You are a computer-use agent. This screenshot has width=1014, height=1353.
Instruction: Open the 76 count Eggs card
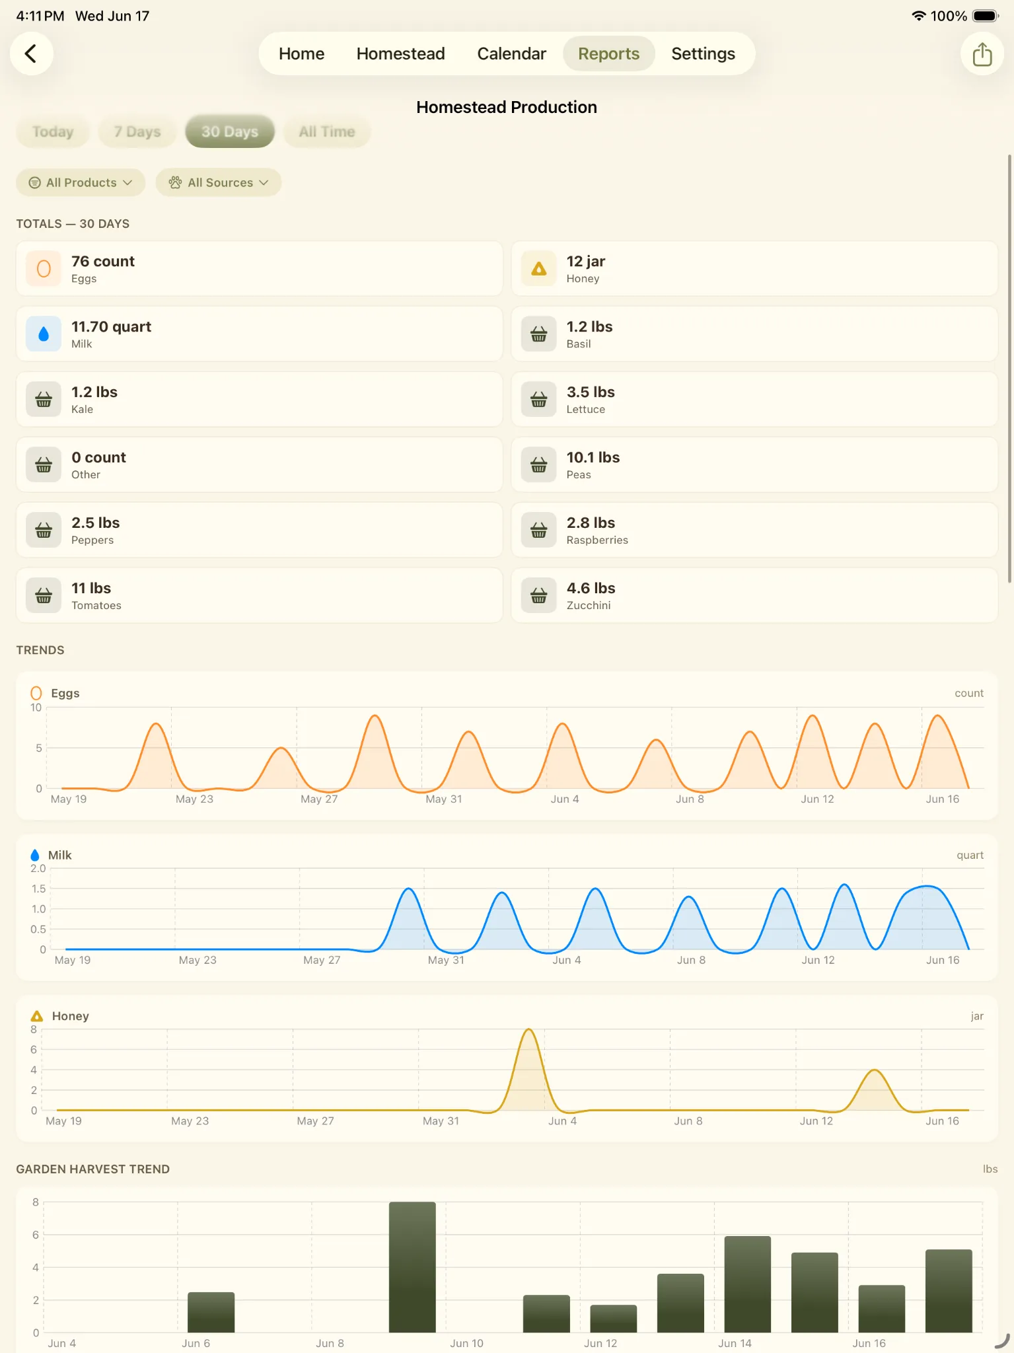[260, 269]
